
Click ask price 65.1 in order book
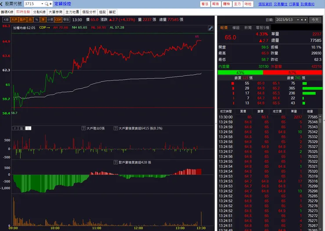(x=276, y=83)
